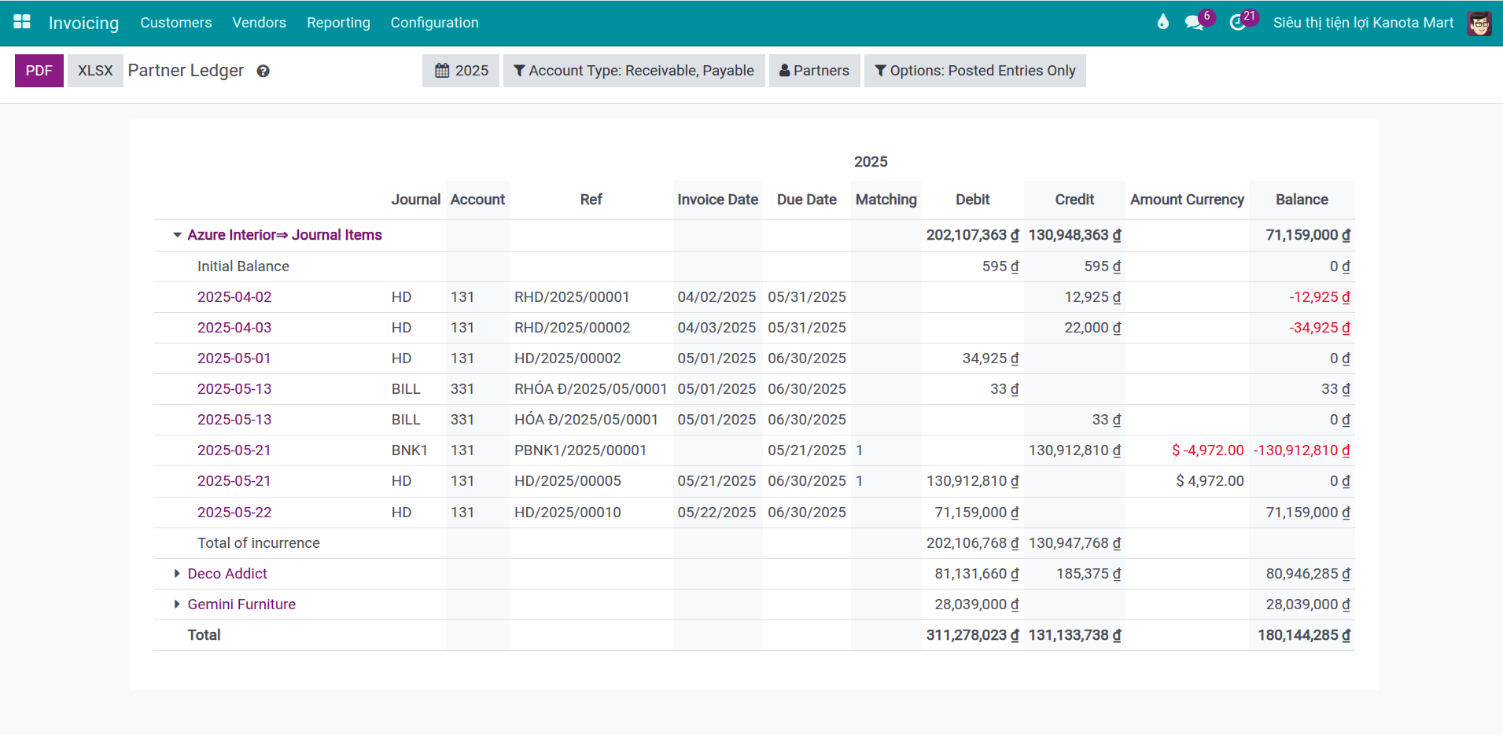Click the Debit column header

[x=973, y=200]
